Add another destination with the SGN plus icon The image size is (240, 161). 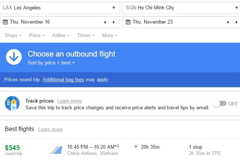coord(237,7)
